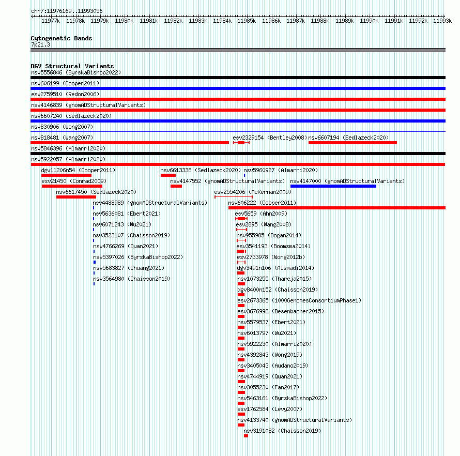Select the nsv4147552 (gnomADStructuralVariants) label
This screenshot has width=460, height=456.
pos(227,181)
